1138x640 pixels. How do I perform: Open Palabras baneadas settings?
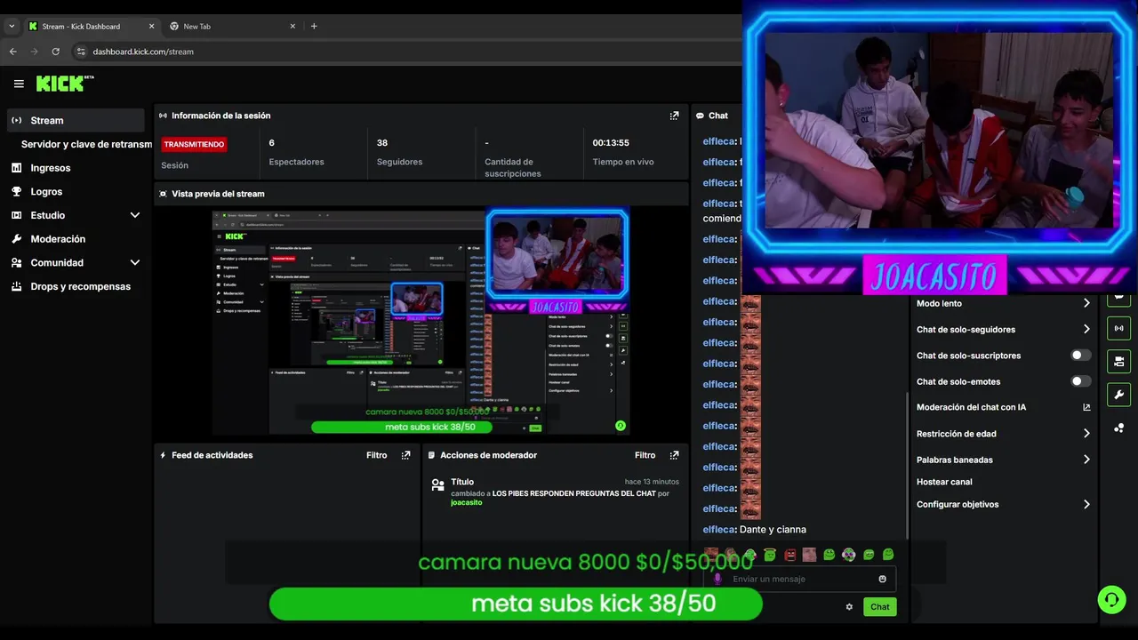[x=1003, y=460]
